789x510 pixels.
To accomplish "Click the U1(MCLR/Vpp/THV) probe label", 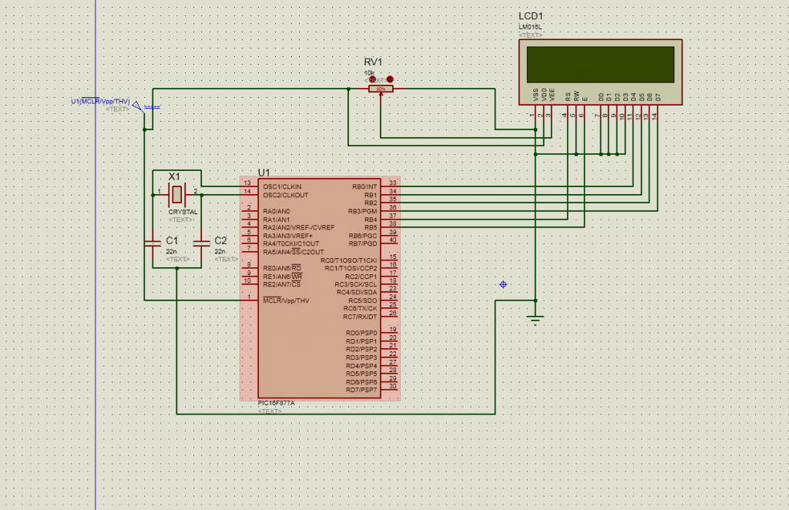I will 101,102.
